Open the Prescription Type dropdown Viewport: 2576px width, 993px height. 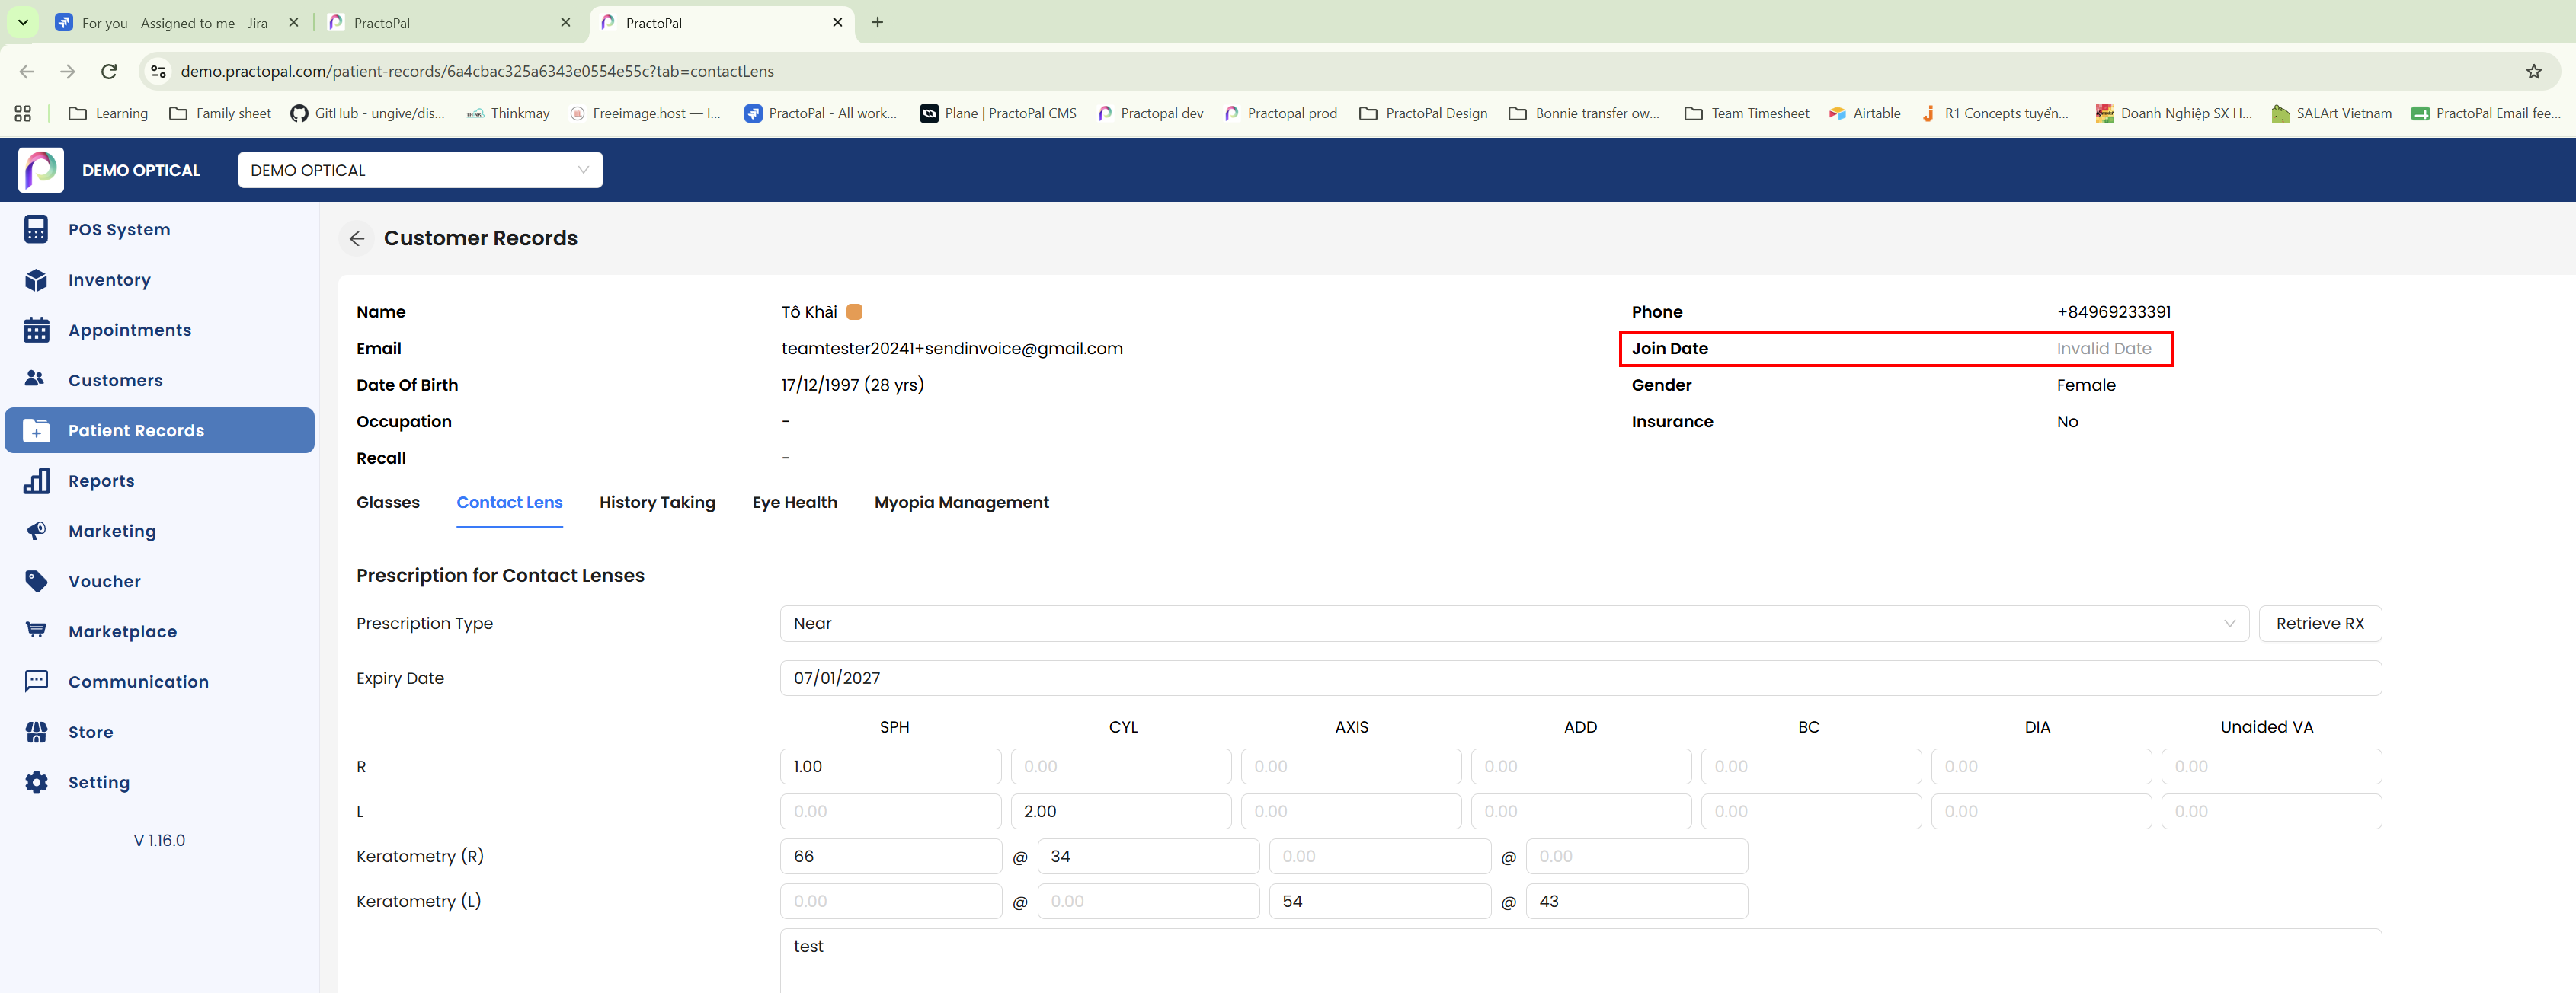point(1514,624)
